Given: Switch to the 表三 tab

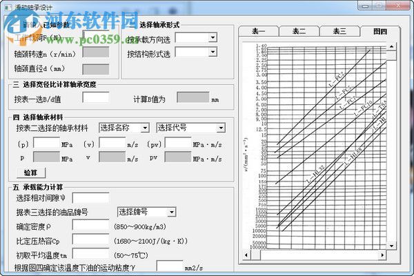Looking at the screenshot, I should (x=339, y=32).
